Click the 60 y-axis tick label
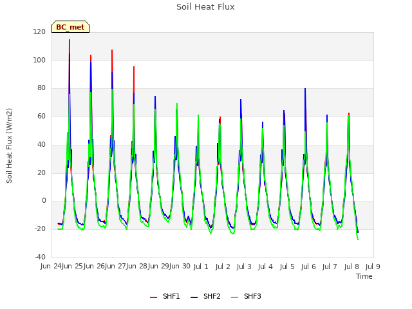This screenshot has width=412, height=309. pos(41,116)
